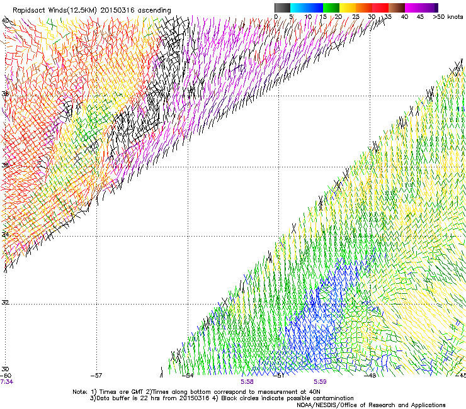Click the legend tick label '10'

pos(308,16)
